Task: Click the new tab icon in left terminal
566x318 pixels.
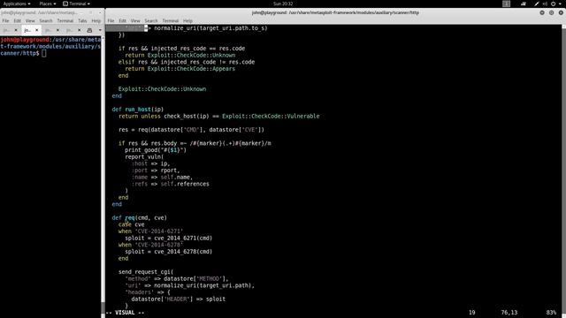Action: (x=89, y=30)
